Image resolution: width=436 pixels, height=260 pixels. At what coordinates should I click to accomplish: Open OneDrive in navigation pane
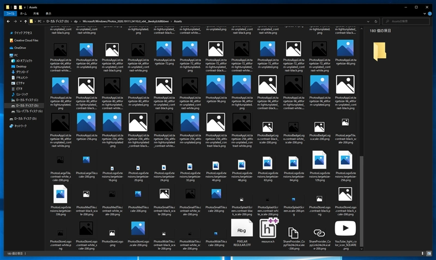[x=18, y=48]
